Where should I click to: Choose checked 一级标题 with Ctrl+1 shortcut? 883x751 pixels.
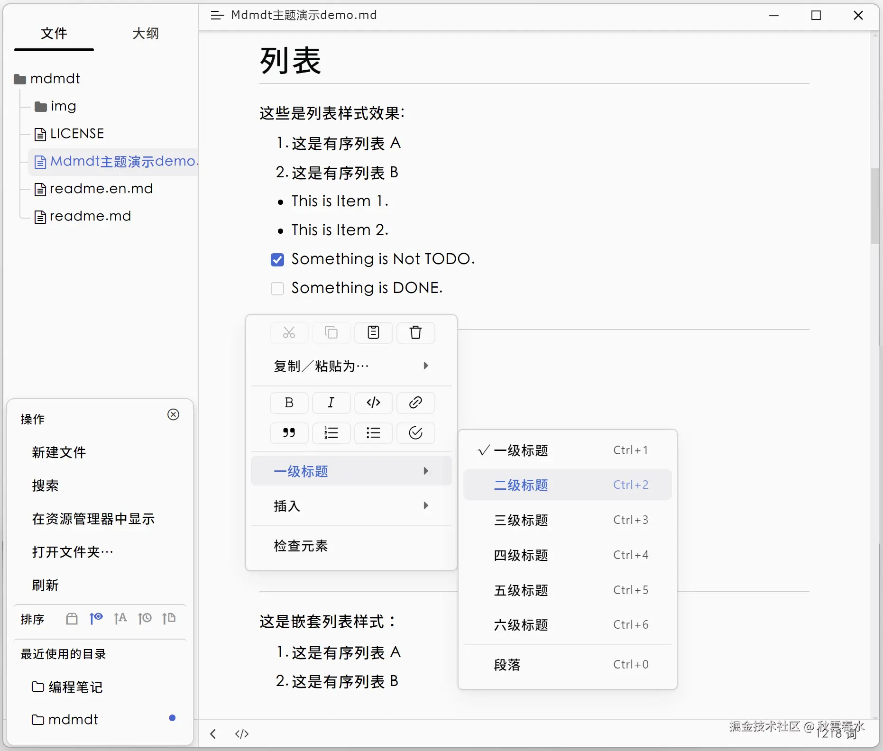point(567,450)
